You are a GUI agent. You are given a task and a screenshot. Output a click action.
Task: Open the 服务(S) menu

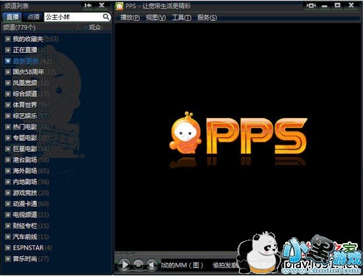pyautogui.click(x=207, y=17)
